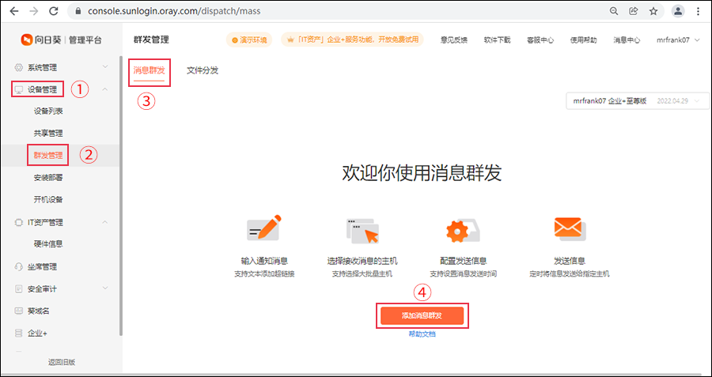Viewport: 712px width, 377px height.
Task: Click the envelope icon above 发送信息
Action: (x=569, y=229)
